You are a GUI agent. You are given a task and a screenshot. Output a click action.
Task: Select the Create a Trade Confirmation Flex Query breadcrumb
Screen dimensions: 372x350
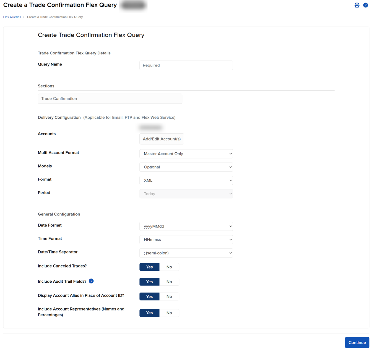(55, 17)
